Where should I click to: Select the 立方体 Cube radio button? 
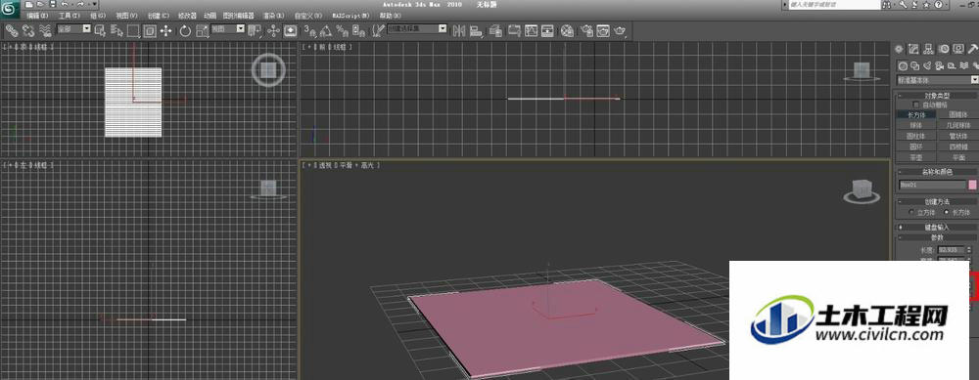pyautogui.click(x=910, y=212)
